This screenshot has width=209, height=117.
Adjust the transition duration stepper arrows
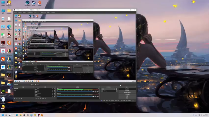click(x=117, y=91)
